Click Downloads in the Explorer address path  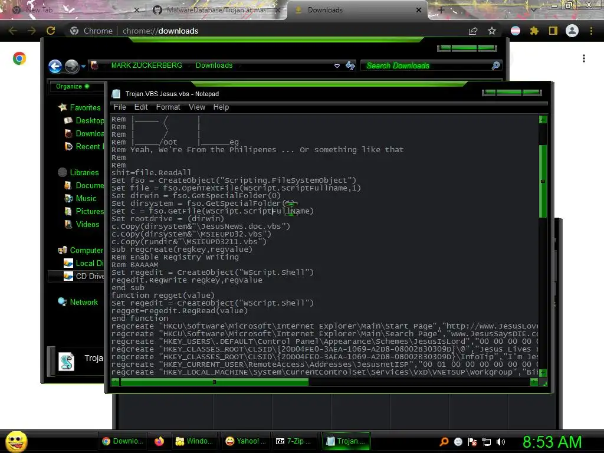click(x=214, y=65)
